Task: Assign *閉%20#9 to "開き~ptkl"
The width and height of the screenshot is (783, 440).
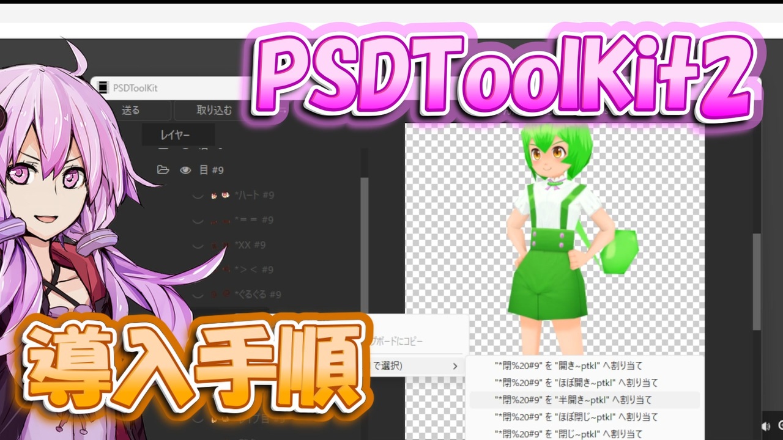Action: (x=584, y=366)
